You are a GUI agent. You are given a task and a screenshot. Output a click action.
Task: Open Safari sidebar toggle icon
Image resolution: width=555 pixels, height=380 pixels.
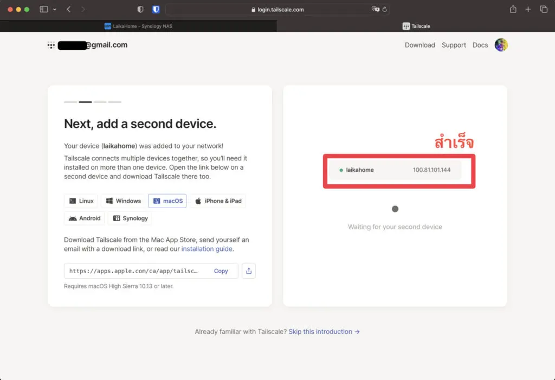(43, 9)
